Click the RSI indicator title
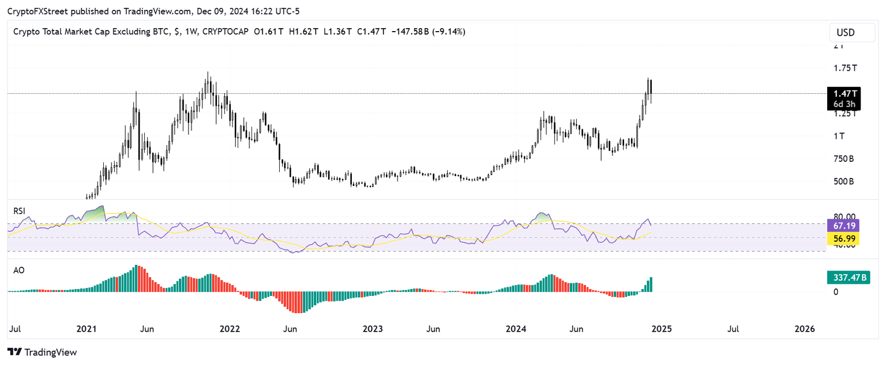Viewport: 886px width, 365px height. [20, 211]
